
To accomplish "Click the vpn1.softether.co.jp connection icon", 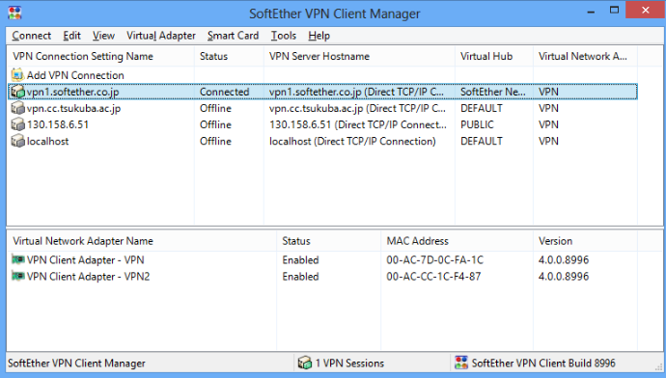I will click(17, 92).
